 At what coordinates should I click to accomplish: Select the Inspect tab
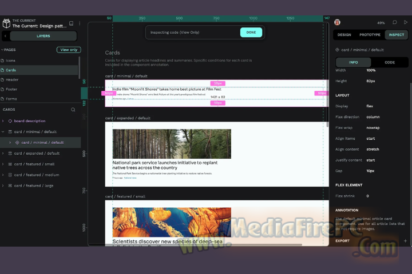[x=396, y=35]
